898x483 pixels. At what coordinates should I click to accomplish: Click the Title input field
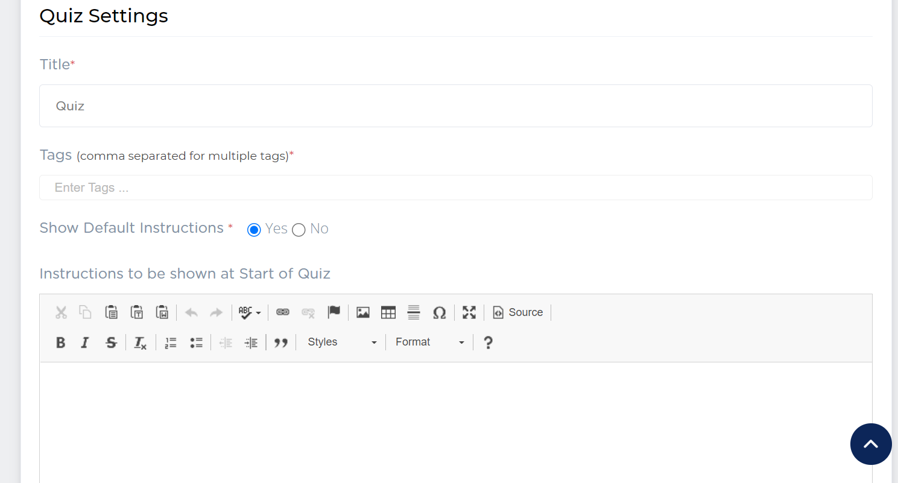455,106
